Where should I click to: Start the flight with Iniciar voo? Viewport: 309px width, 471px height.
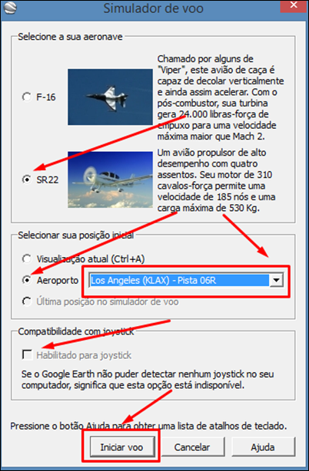[x=121, y=447]
